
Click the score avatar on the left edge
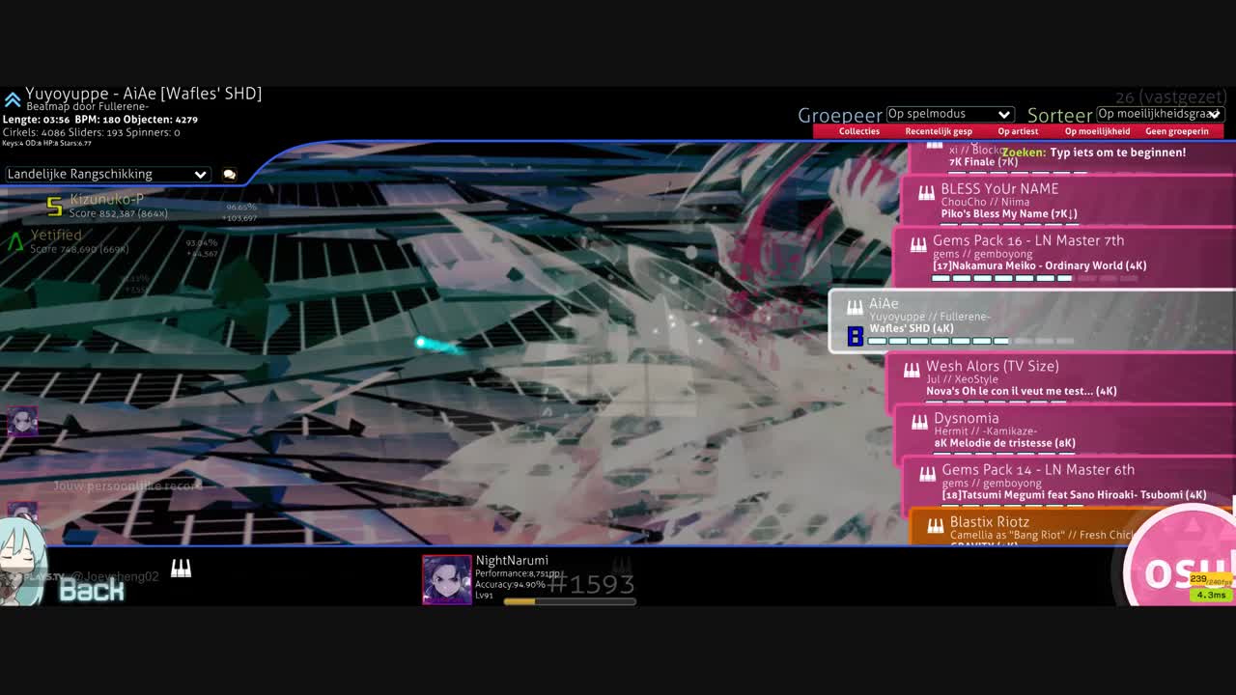point(22,422)
